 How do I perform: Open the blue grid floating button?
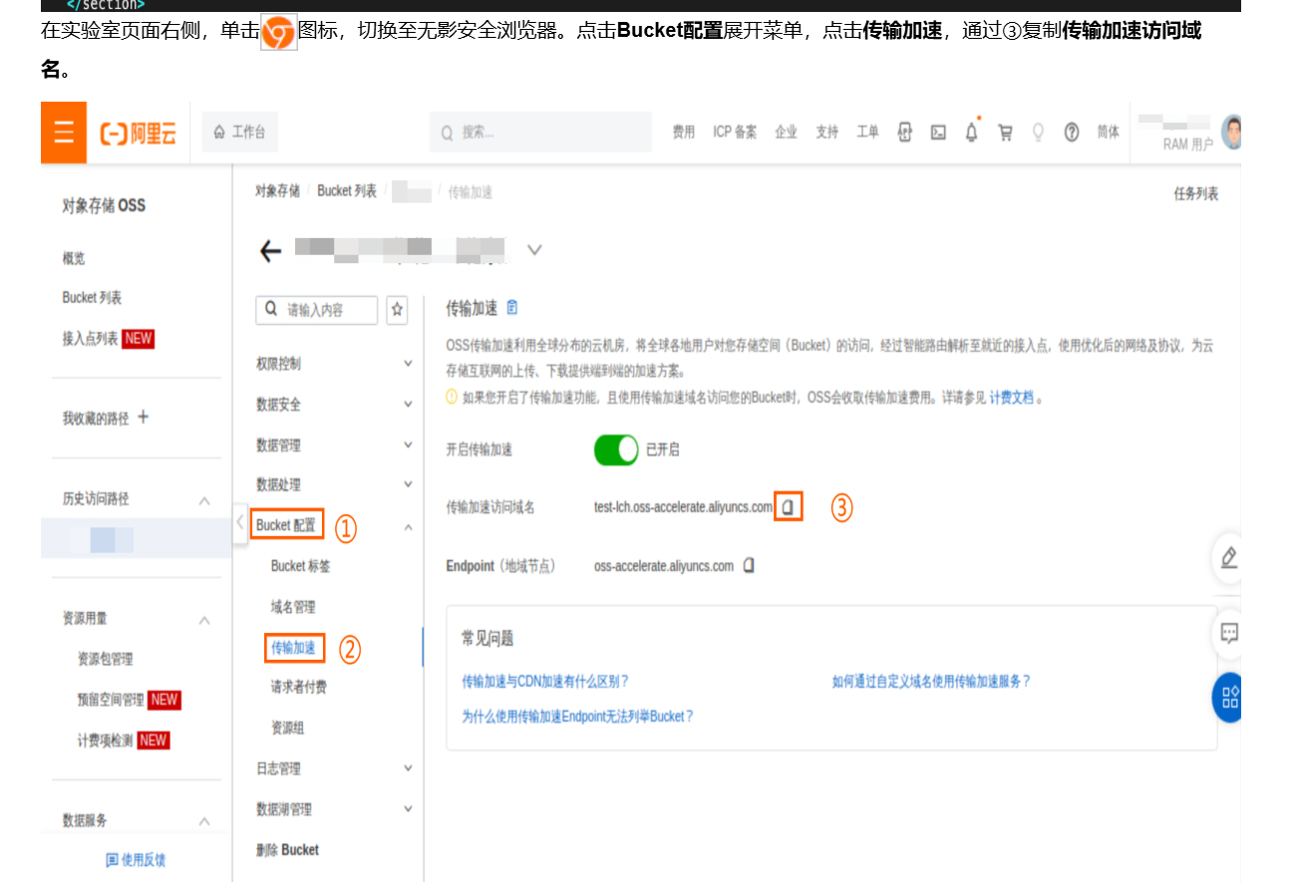1228,698
